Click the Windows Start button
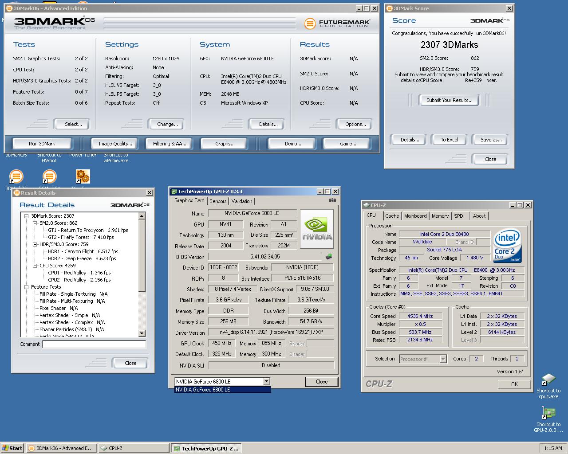The height and width of the screenshot is (454, 568). click(x=12, y=448)
